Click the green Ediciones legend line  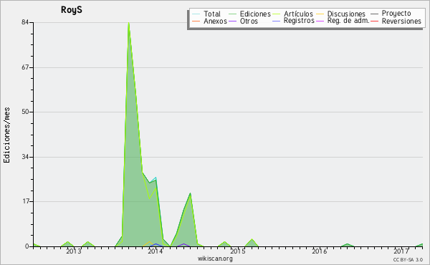pos(232,14)
